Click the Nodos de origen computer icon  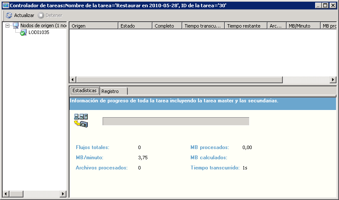pos(16,25)
